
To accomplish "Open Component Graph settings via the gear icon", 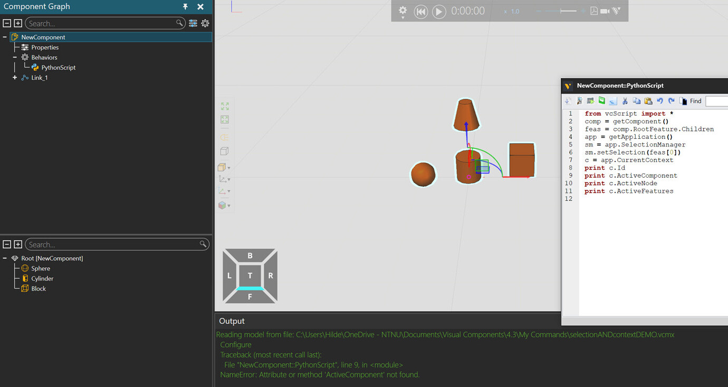I will point(205,23).
